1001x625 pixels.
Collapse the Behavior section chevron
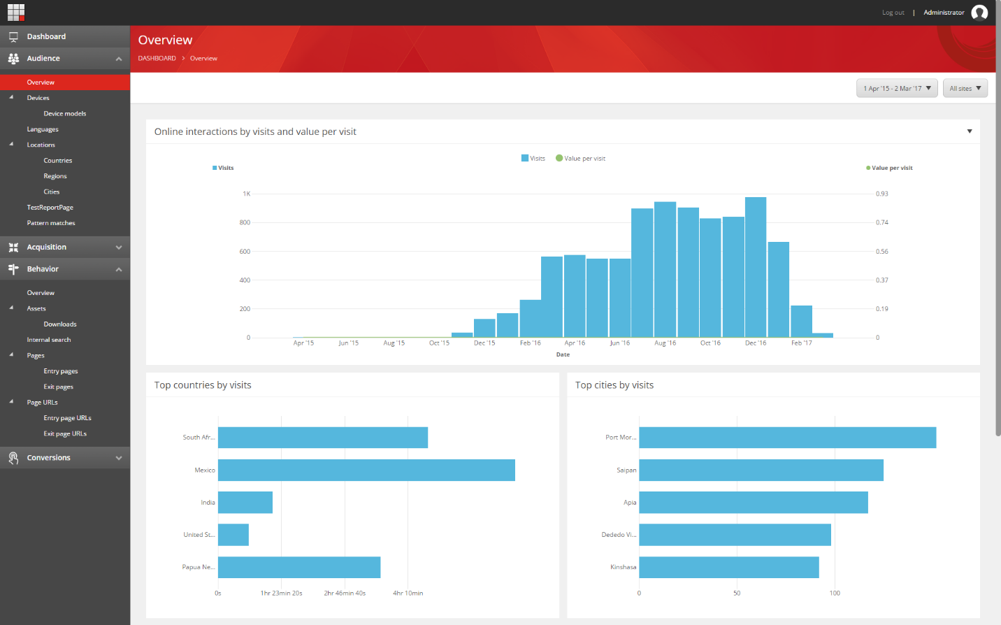tap(119, 269)
